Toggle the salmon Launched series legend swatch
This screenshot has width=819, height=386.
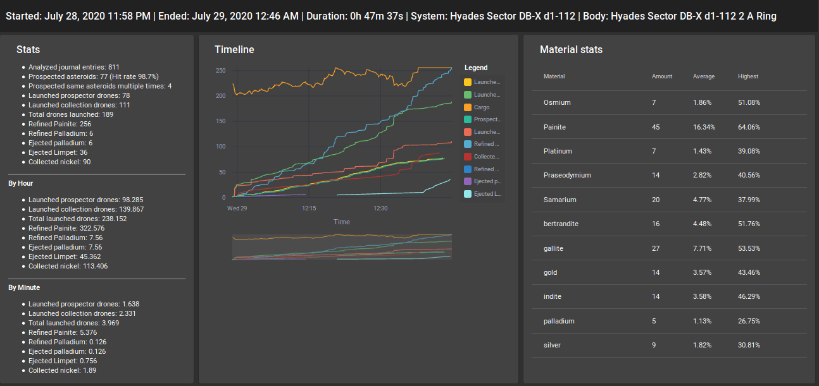click(x=468, y=132)
